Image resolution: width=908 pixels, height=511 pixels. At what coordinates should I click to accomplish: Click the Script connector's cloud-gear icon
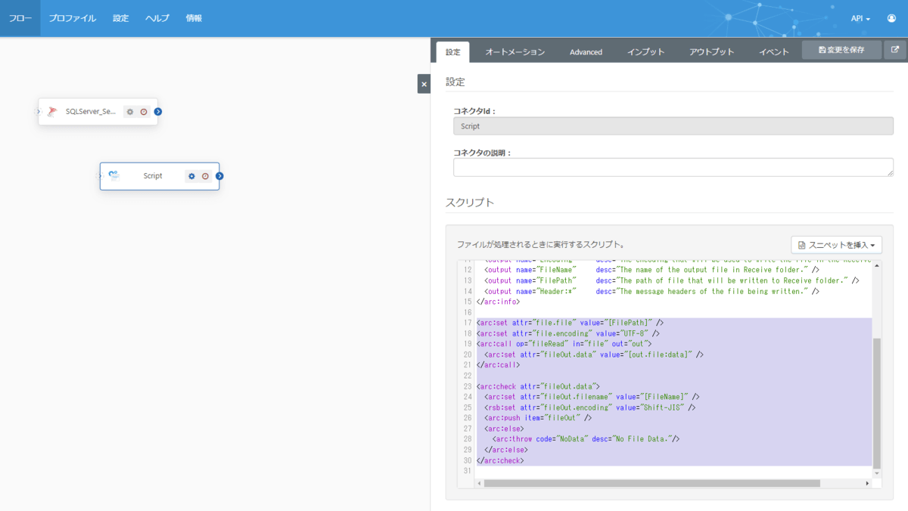pyautogui.click(x=113, y=176)
